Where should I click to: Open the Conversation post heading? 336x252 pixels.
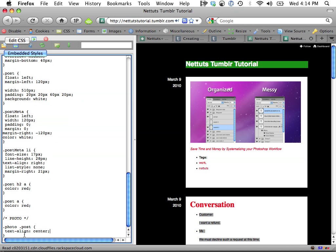coord(212,205)
